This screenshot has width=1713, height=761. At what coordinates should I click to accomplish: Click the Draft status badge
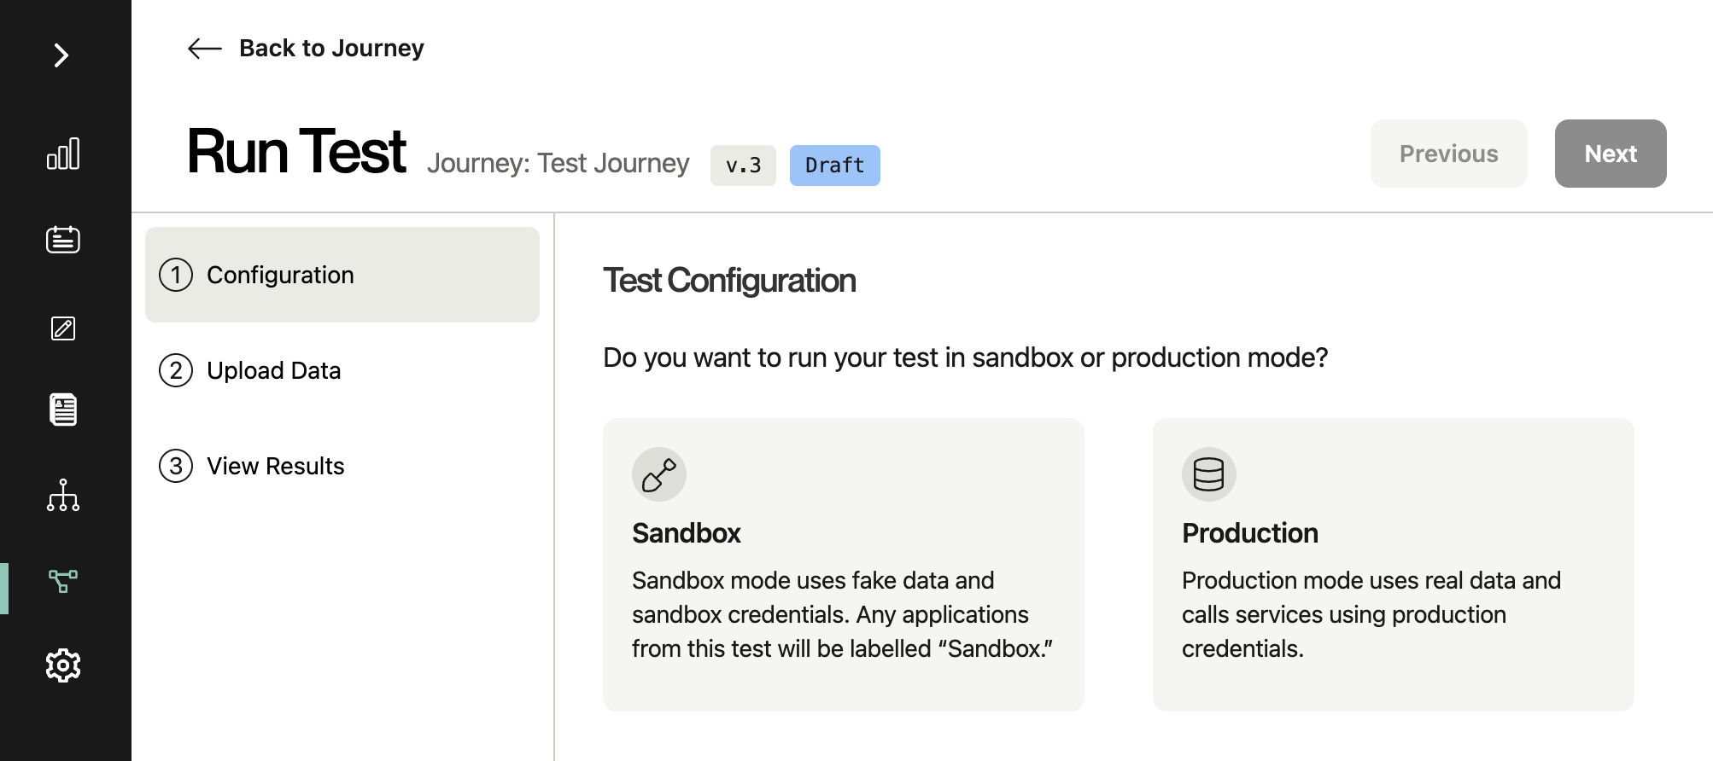(835, 166)
